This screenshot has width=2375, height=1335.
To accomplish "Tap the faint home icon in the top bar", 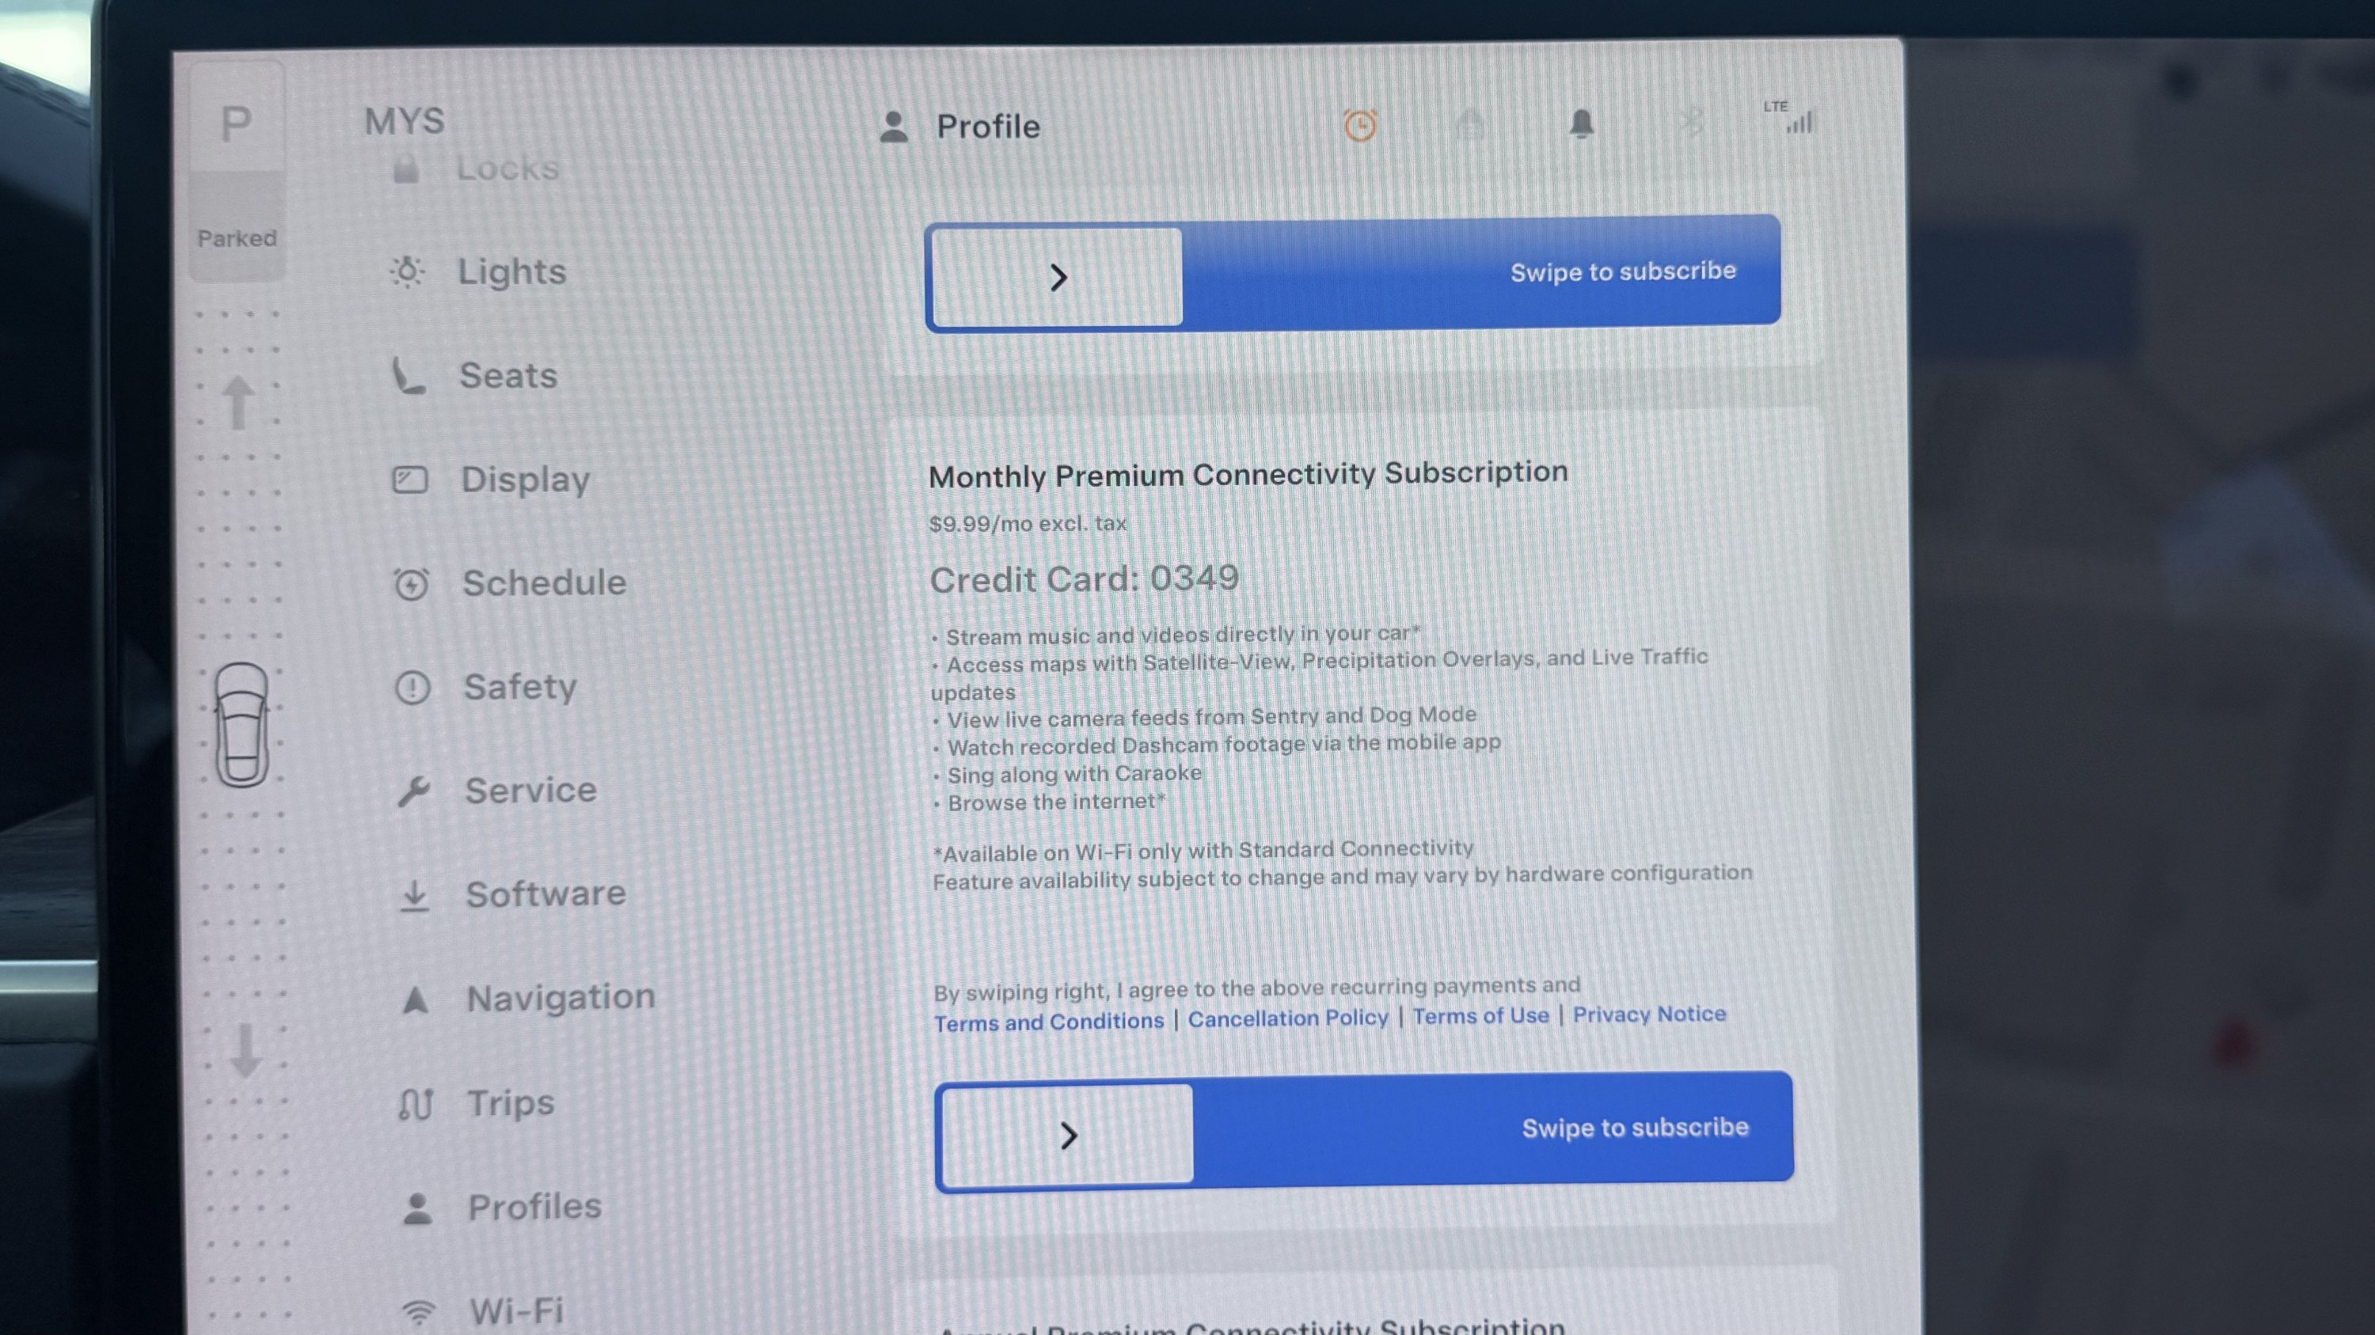I will tap(1471, 123).
